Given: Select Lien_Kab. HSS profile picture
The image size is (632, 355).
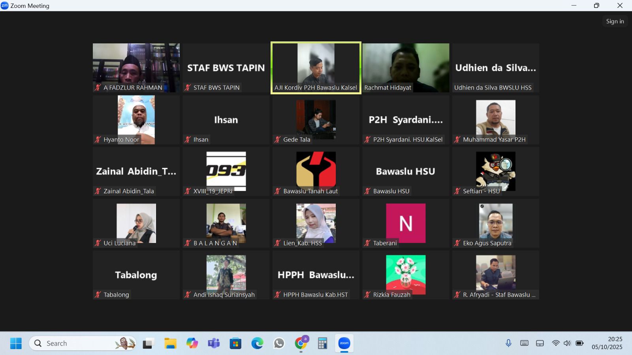Looking at the screenshot, I should pos(316,223).
